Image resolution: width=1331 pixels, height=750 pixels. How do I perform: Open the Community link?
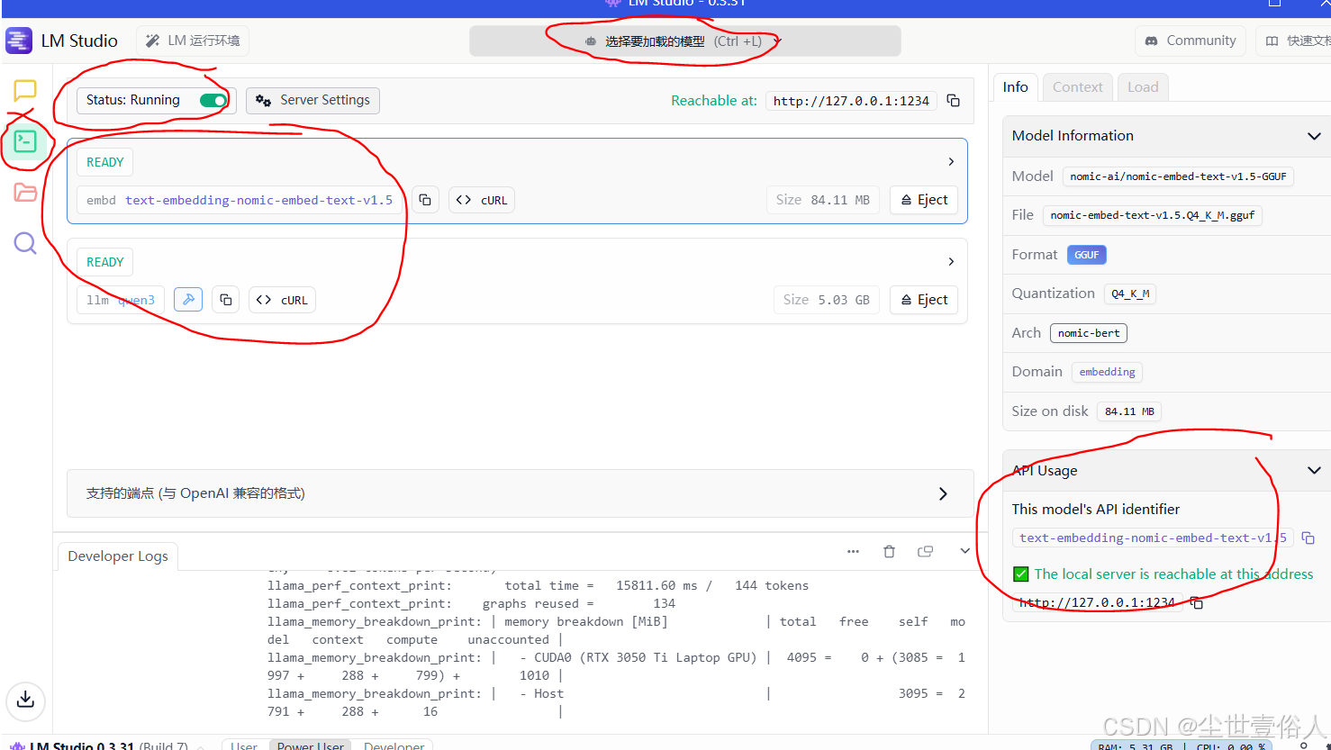[x=1190, y=41]
